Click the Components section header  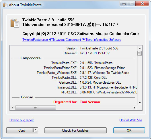pyautogui.click(x=30, y=58)
